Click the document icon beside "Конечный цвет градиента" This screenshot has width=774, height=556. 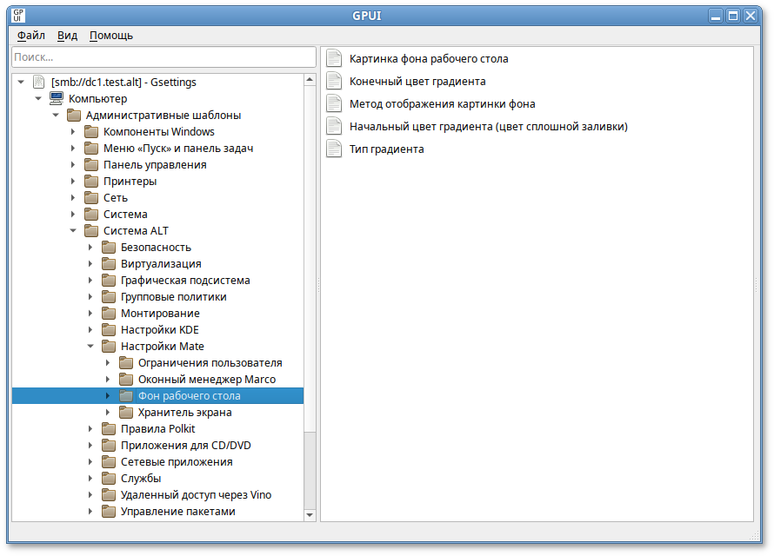(x=333, y=81)
